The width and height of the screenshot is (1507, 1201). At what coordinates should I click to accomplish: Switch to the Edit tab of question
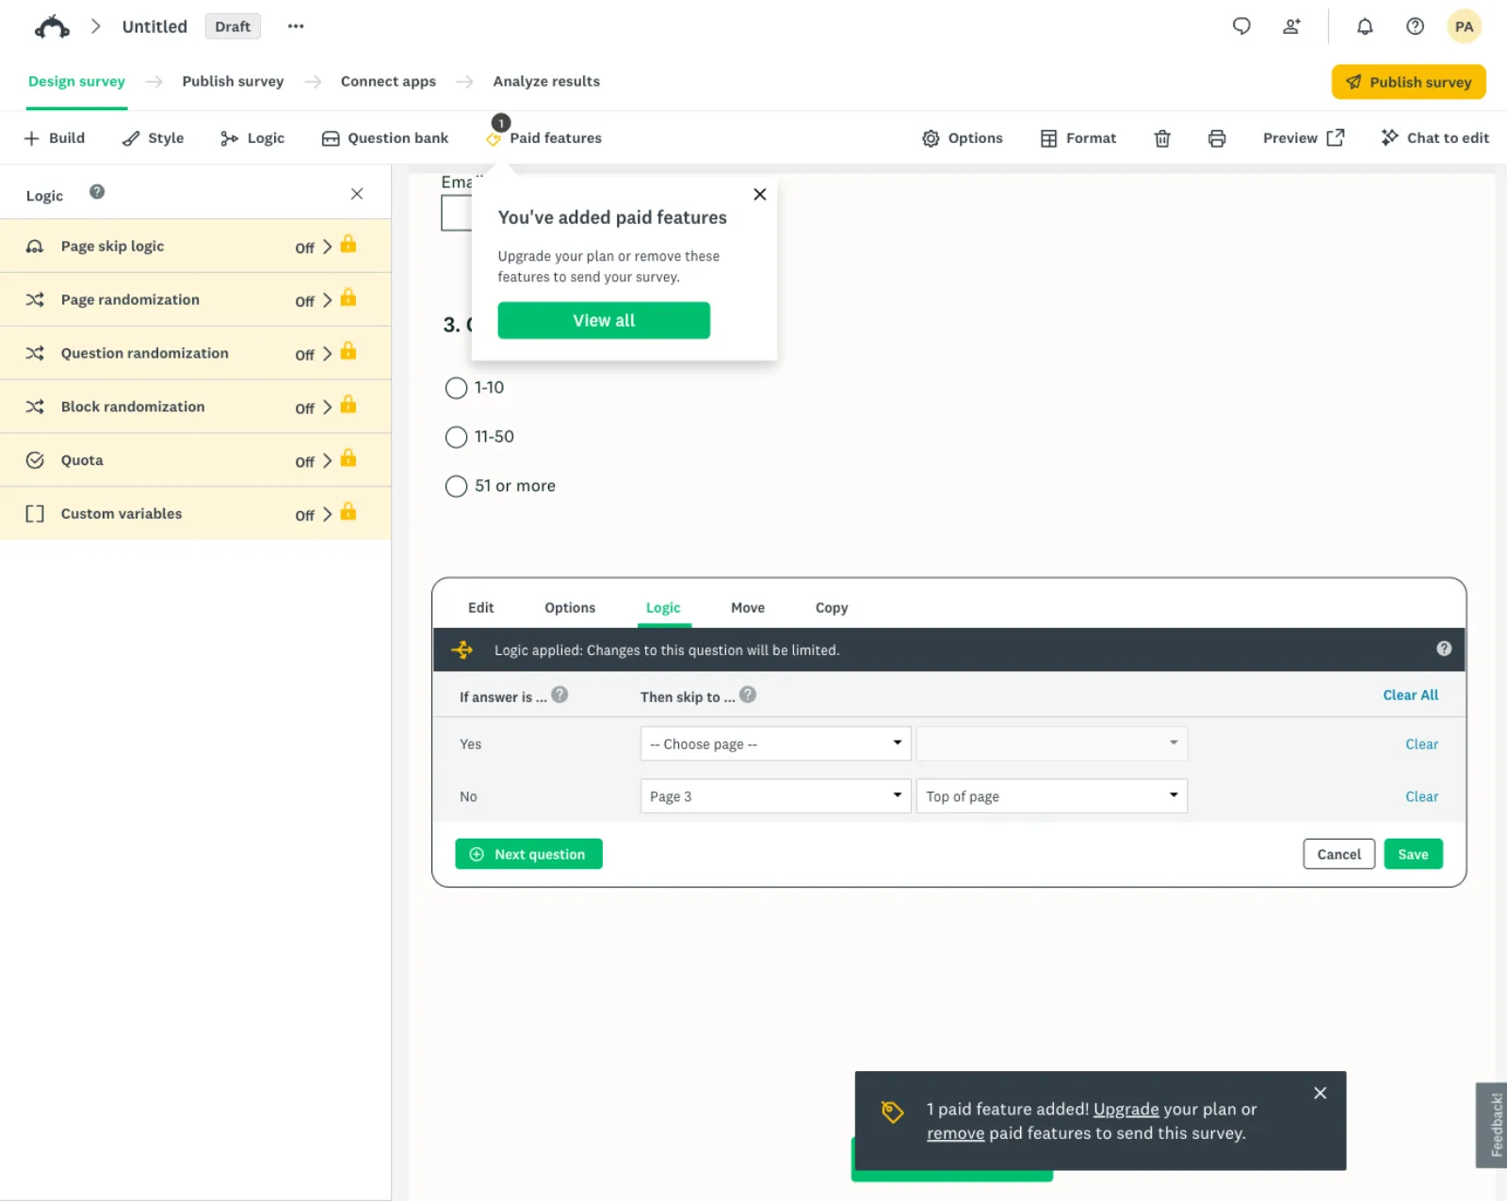[x=480, y=608]
